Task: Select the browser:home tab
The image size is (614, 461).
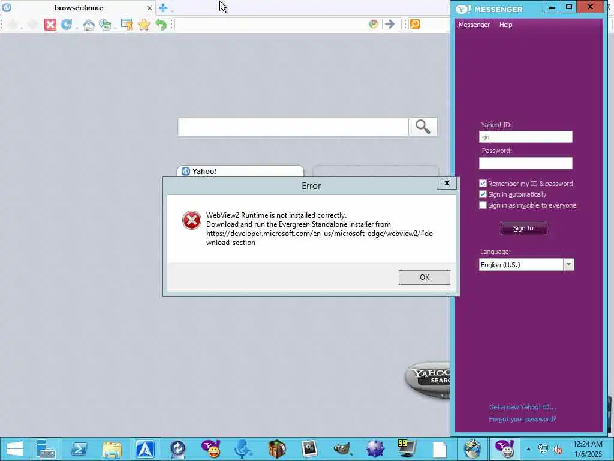Action: click(x=79, y=8)
